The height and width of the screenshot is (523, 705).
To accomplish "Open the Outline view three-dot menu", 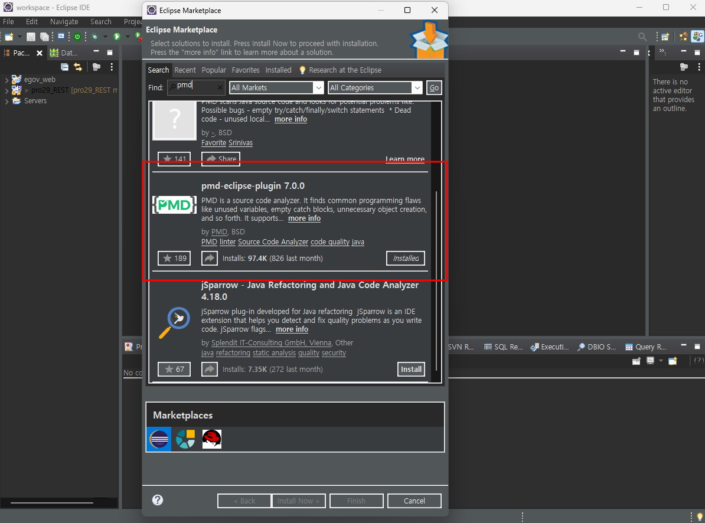I will click(699, 67).
